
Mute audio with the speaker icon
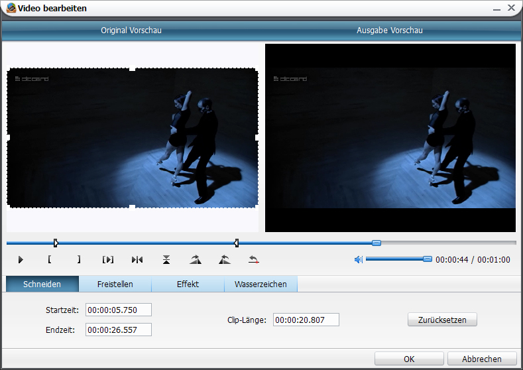pos(359,260)
